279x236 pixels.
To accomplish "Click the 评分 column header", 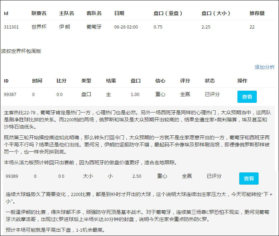I will 185,81.
